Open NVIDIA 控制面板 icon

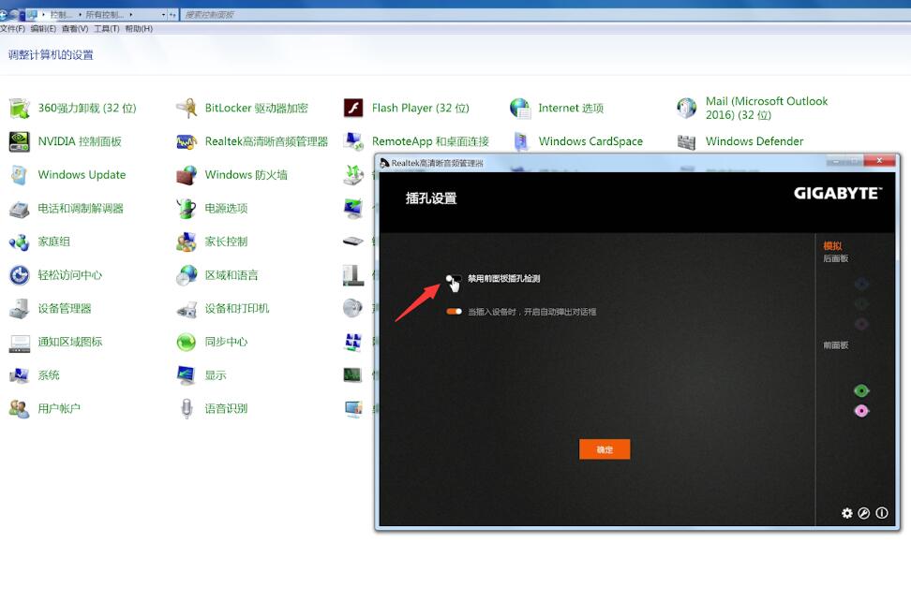19,141
